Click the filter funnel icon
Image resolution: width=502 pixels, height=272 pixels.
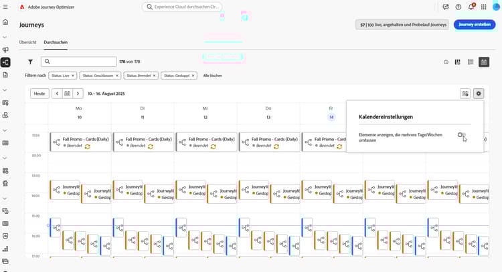30,61
